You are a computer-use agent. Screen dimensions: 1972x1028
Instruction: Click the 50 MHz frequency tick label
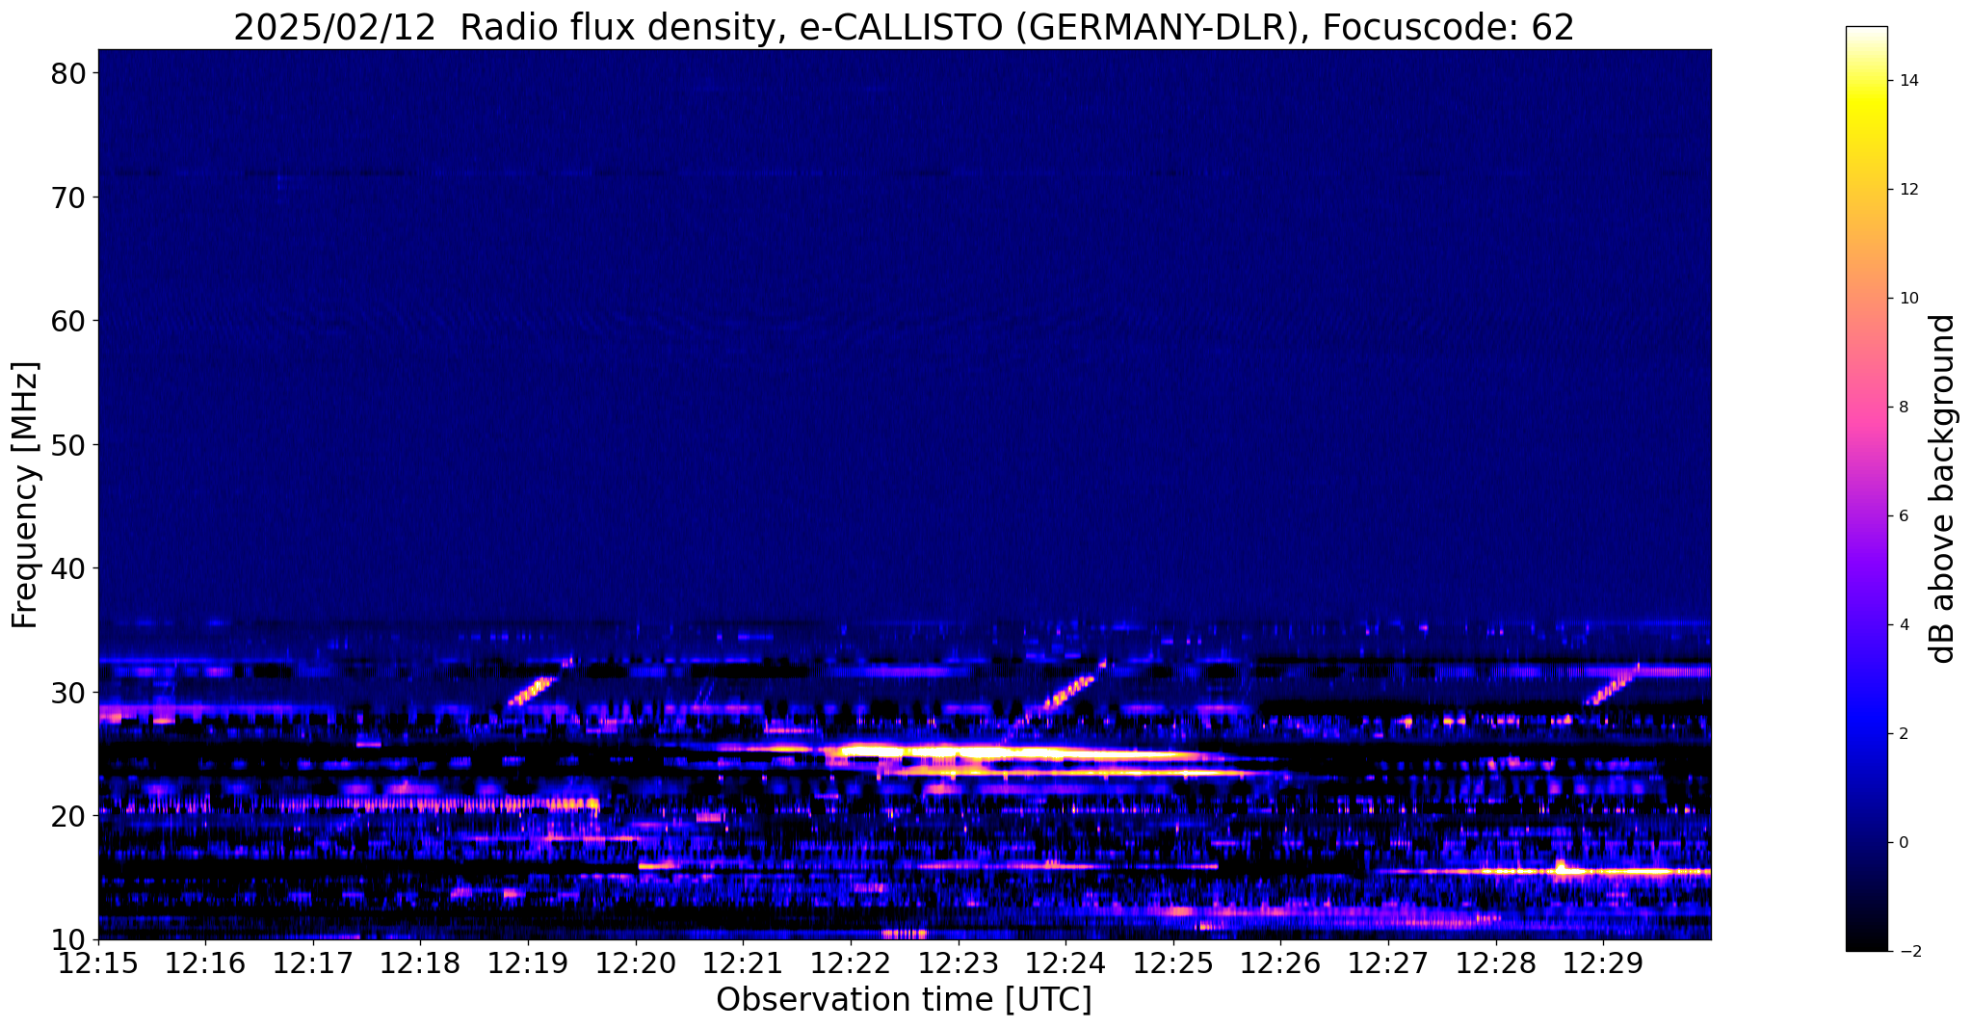pos(67,445)
